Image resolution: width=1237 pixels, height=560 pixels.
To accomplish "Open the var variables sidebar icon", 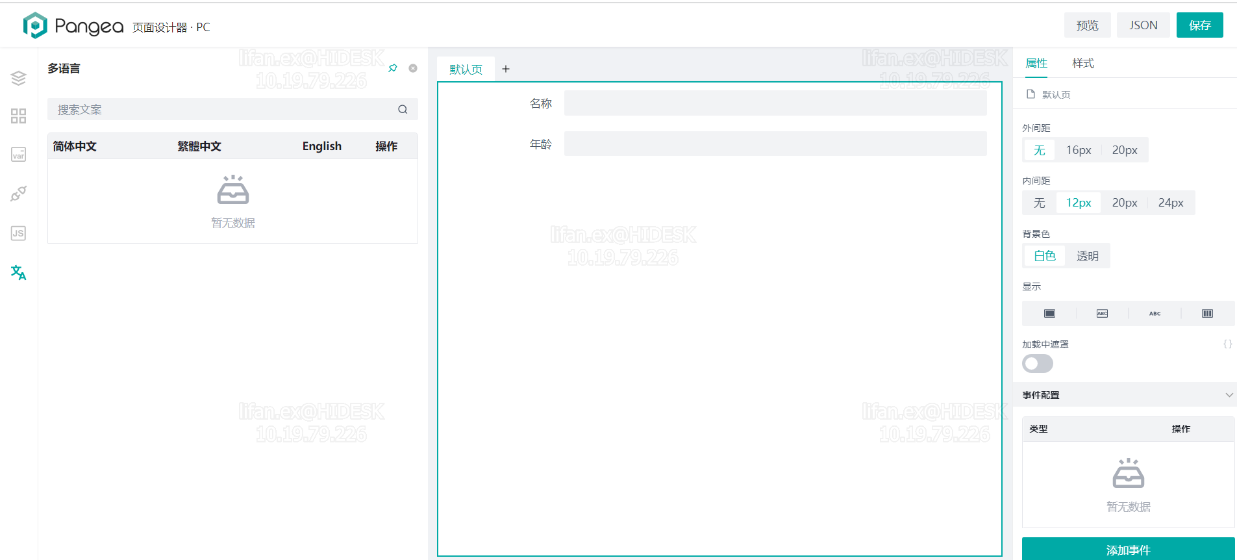I will 18,155.
